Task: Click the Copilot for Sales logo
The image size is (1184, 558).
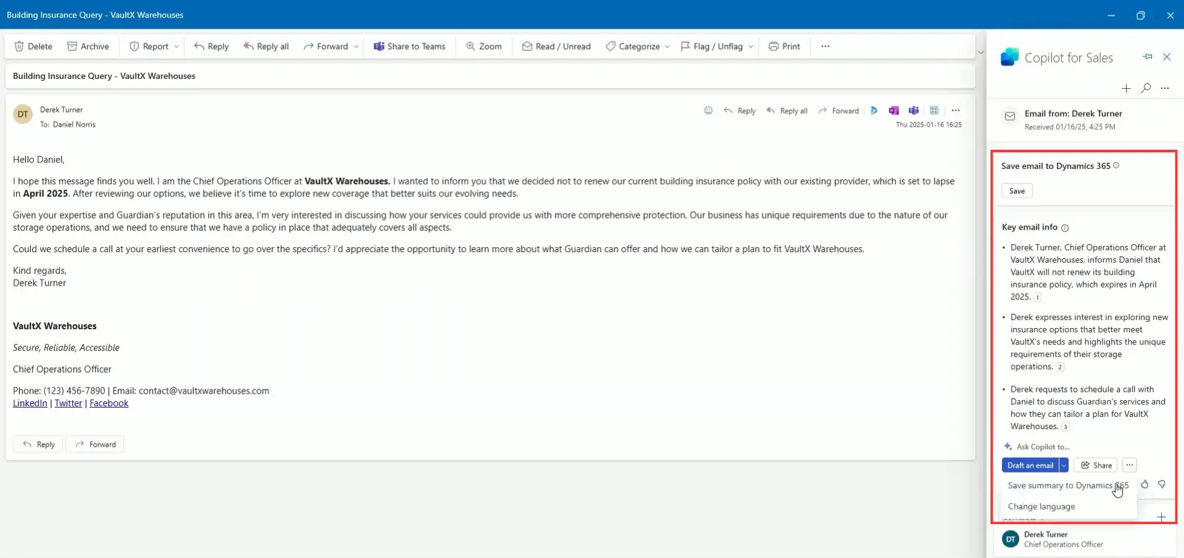Action: click(x=1009, y=57)
